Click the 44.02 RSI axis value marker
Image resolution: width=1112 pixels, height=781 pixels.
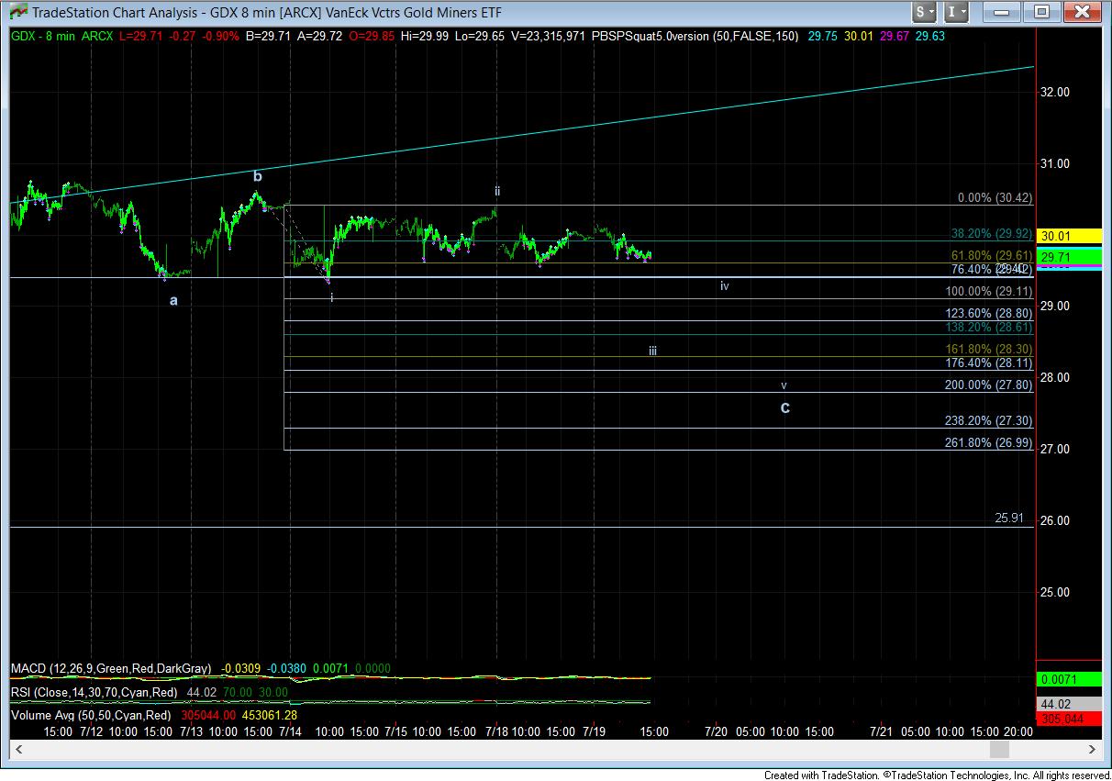tap(1067, 702)
